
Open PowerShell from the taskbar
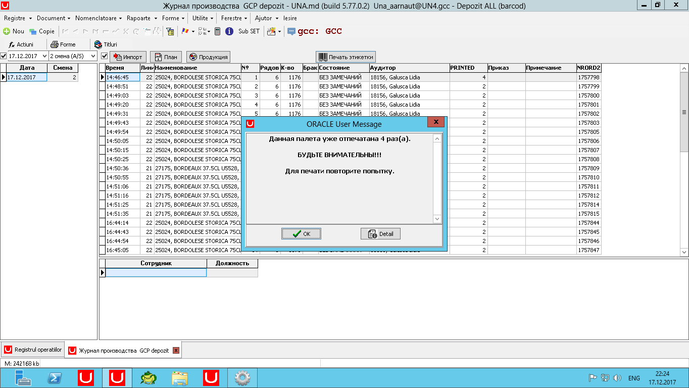(x=55, y=377)
